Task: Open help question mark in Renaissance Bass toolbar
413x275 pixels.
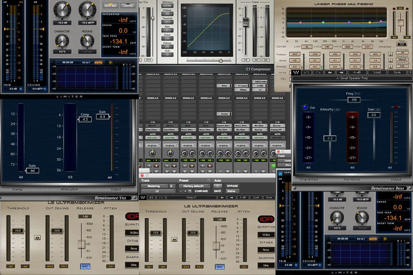Action: click(410, 72)
